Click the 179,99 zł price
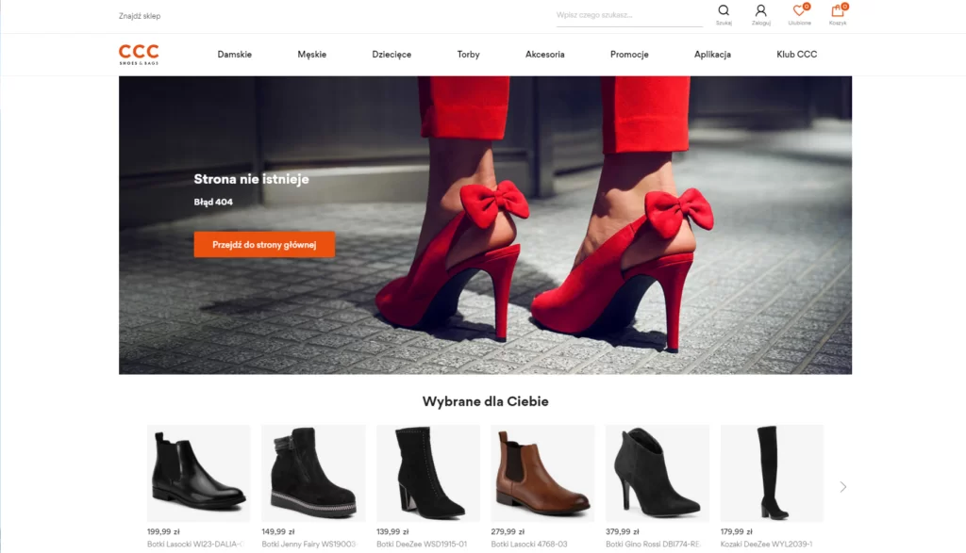 click(x=736, y=531)
